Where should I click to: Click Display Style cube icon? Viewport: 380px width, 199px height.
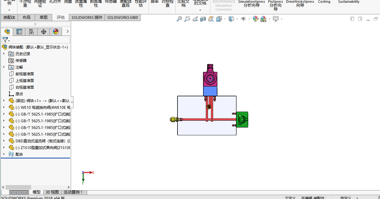coord(231,19)
